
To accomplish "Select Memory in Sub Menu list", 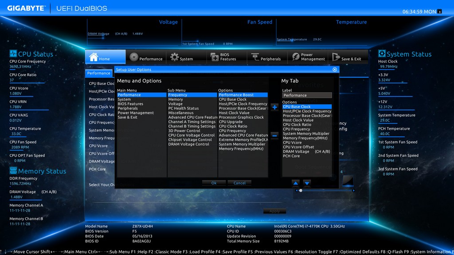I will coord(192,100).
